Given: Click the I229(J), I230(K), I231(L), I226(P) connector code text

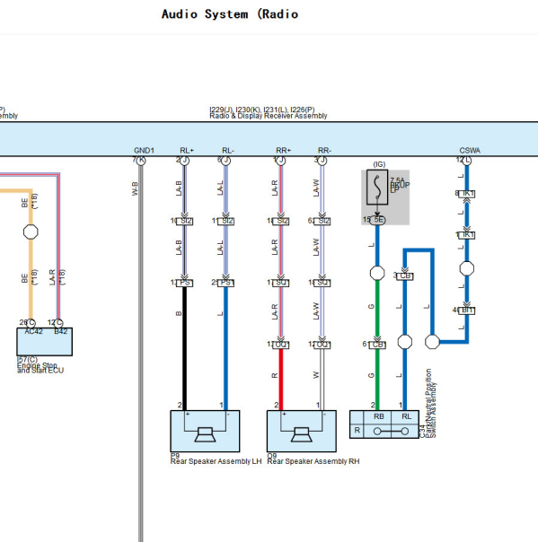Looking at the screenshot, I should click(262, 109).
